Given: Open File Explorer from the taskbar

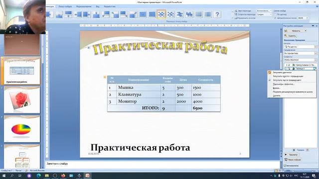Looking at the screenshot, I should point(47,176).
